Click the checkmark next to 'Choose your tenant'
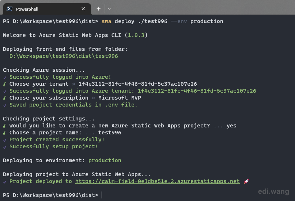Image resolution: width=295 pixels, height=201 pixels. [4, 84]
